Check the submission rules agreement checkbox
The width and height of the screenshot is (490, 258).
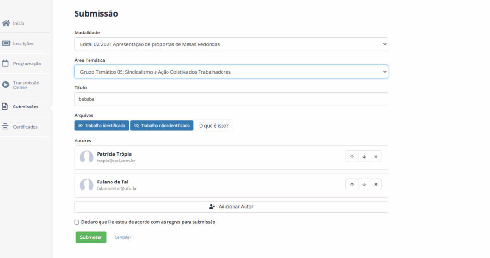(77, 222)
